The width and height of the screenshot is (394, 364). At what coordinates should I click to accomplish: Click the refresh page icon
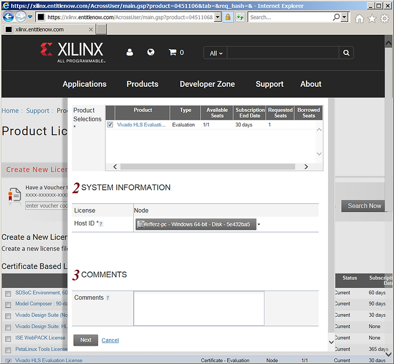pos(241,17)
